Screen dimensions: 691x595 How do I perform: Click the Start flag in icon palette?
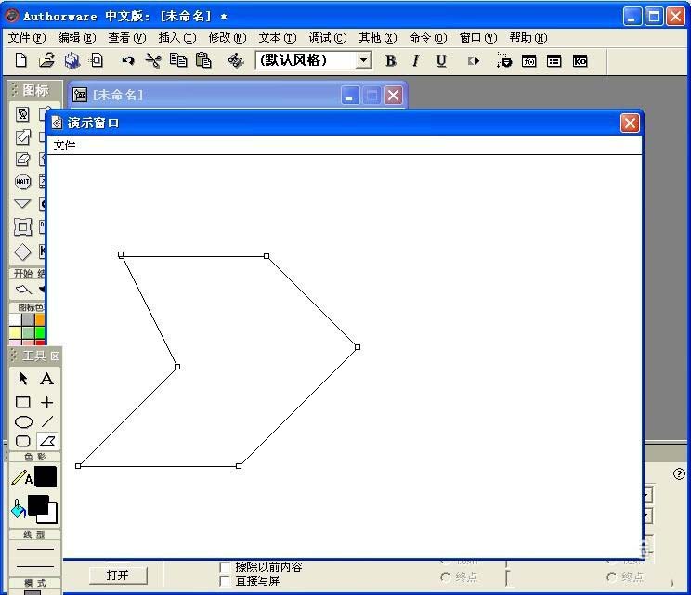pyautogui.click(x=23, y=290)
